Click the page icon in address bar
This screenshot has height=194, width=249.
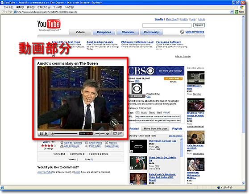click(15, 12)
